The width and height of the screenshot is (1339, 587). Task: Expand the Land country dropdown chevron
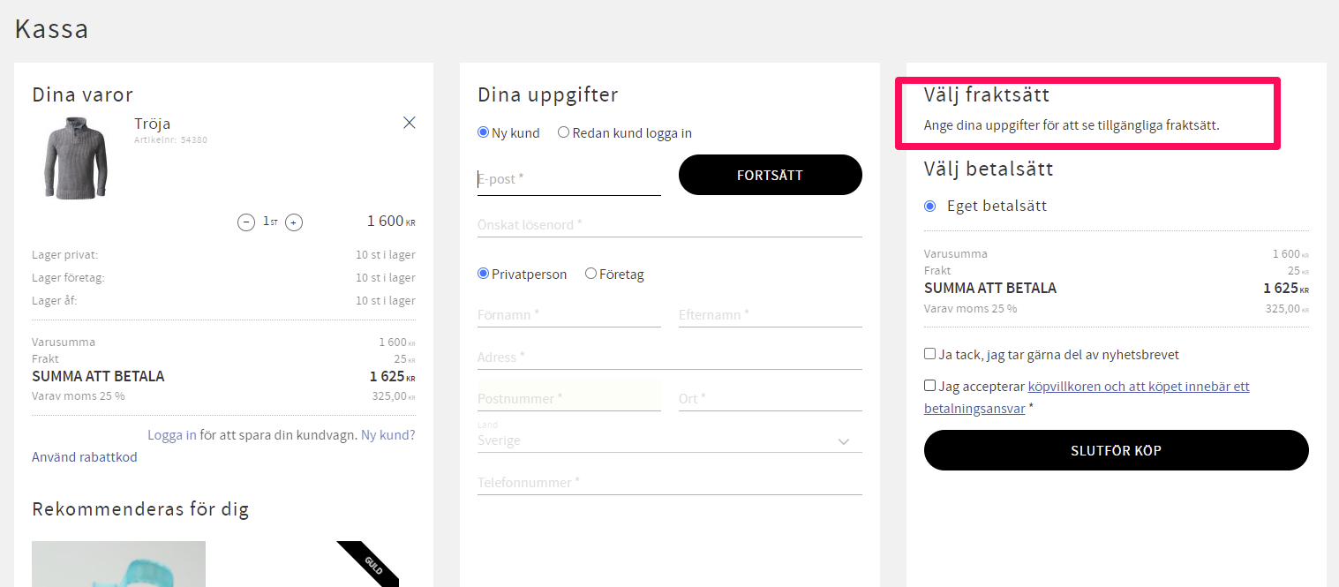[844, 440]
